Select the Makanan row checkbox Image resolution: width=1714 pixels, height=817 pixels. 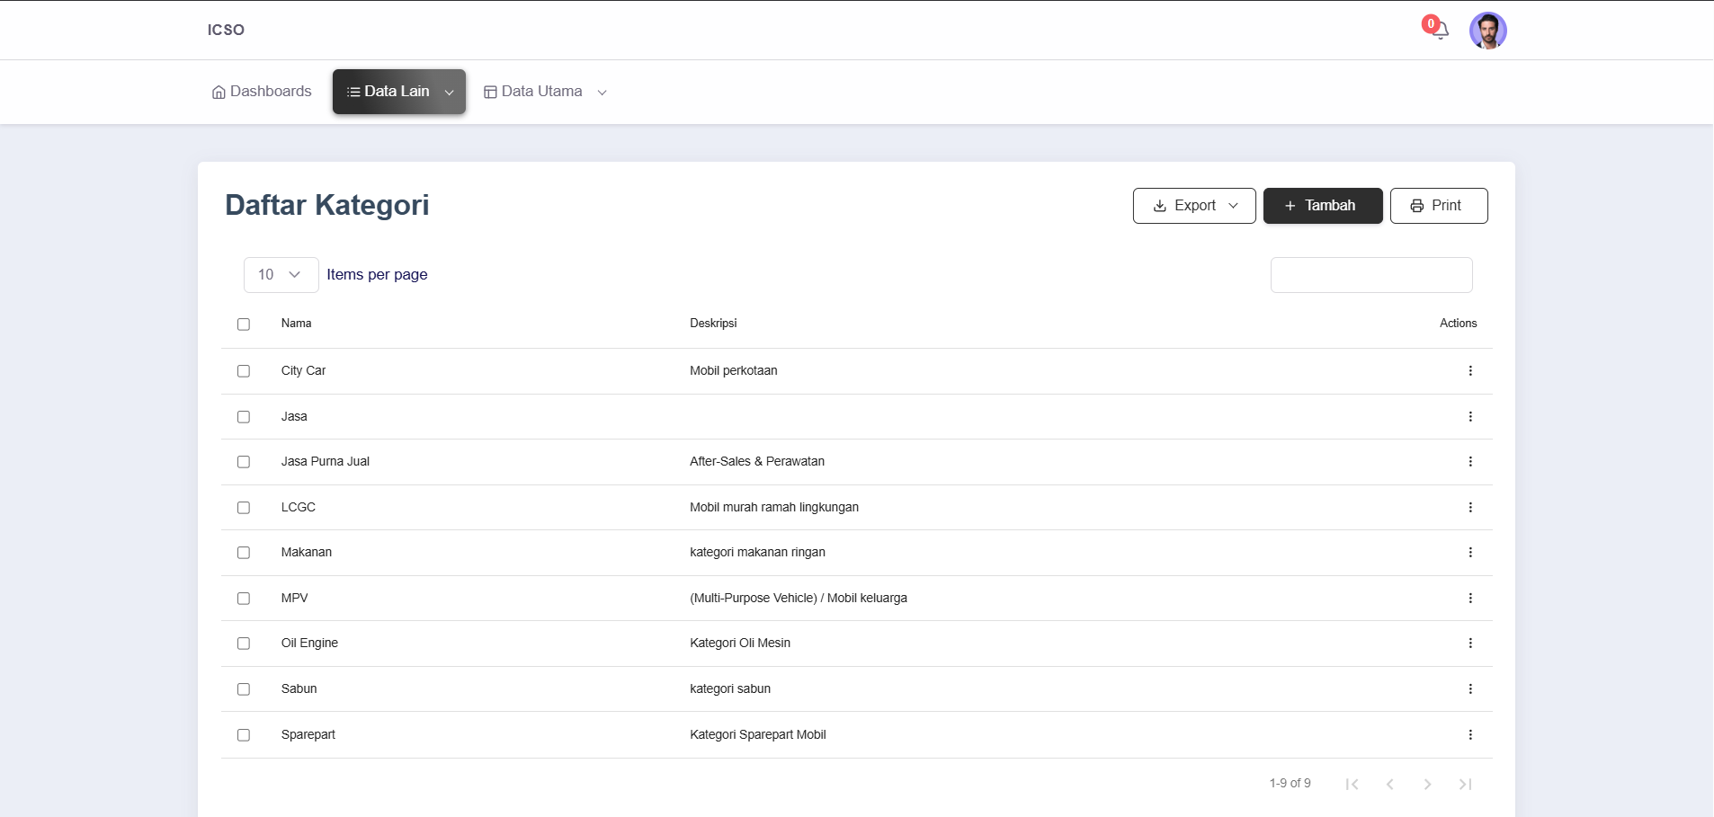click(x=244, y=553)
